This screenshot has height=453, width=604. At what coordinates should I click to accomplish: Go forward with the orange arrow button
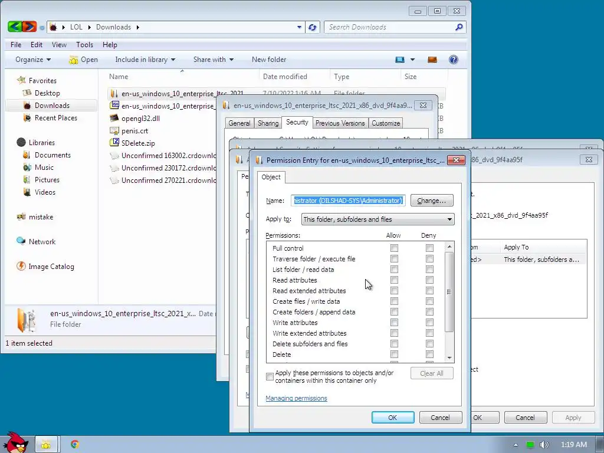pos(29,27)
